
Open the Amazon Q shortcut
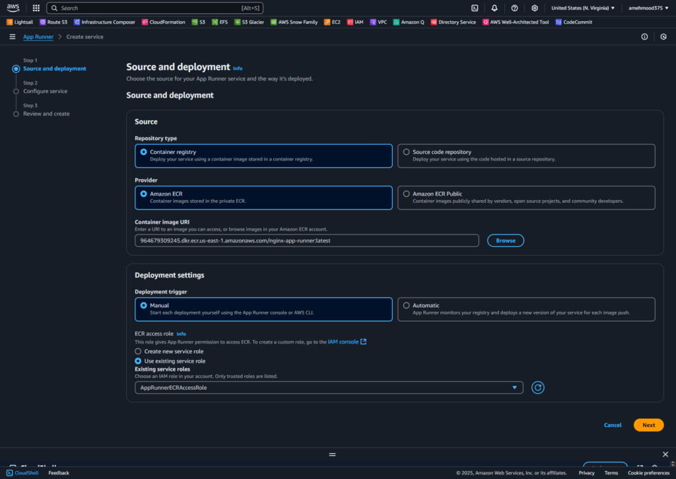[409, 22]
